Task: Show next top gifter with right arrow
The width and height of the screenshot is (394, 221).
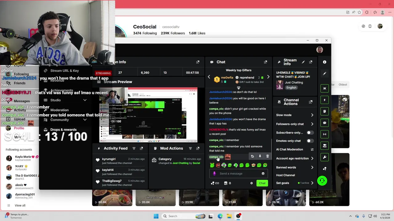Action: tap(268, 77)
